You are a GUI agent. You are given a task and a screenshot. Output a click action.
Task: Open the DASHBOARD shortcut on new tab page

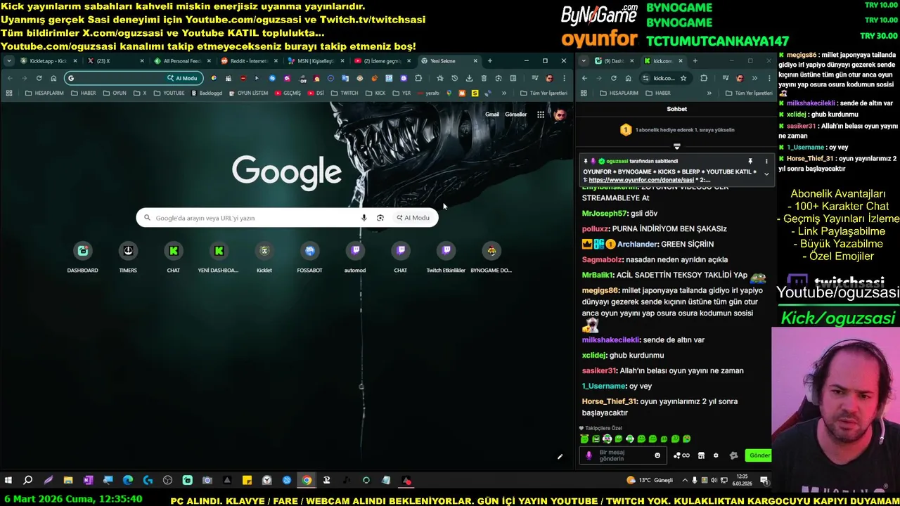pos(83,257)
